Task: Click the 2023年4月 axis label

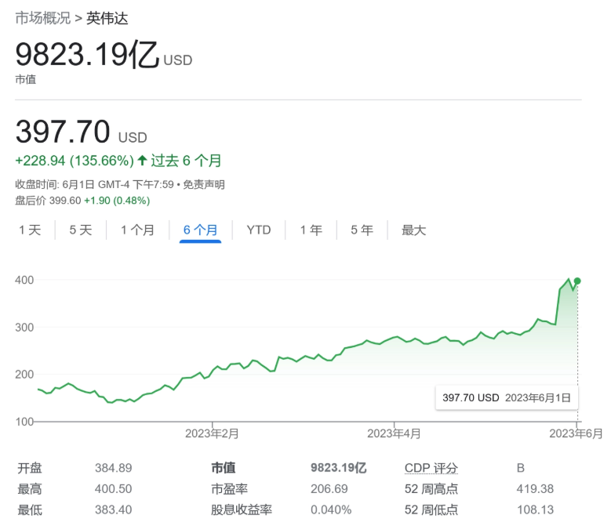Action: [394, 433]
